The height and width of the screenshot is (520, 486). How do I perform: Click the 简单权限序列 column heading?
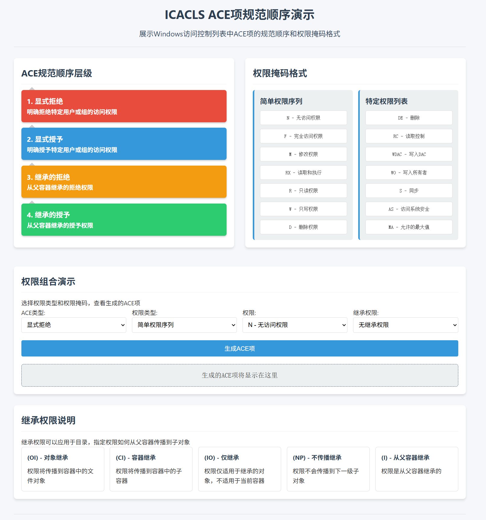(x=281, y=101)
